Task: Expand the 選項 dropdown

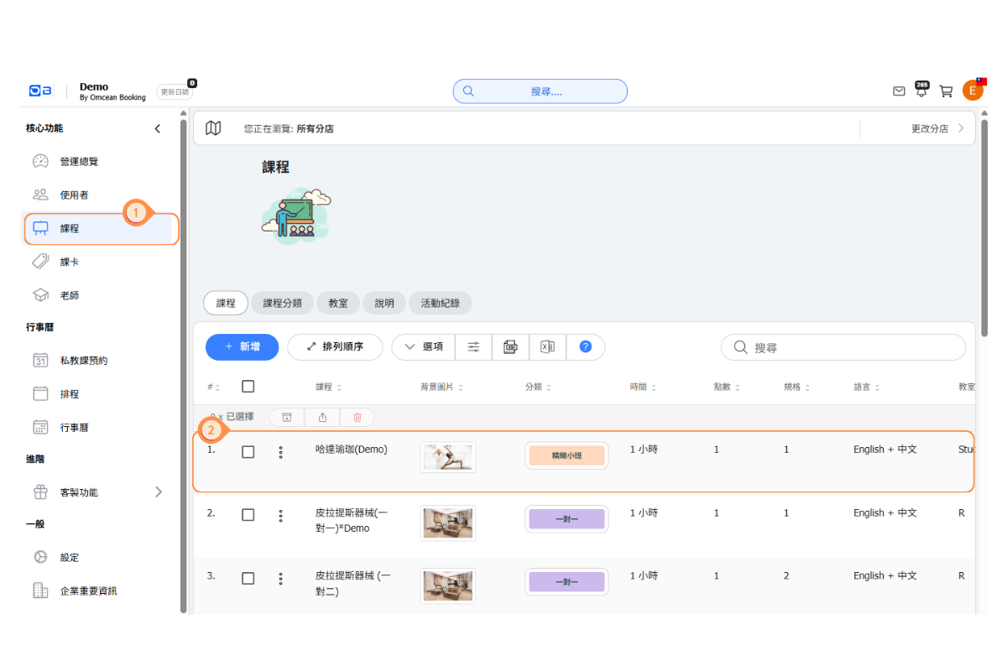Action: click(x=424, y=346)
